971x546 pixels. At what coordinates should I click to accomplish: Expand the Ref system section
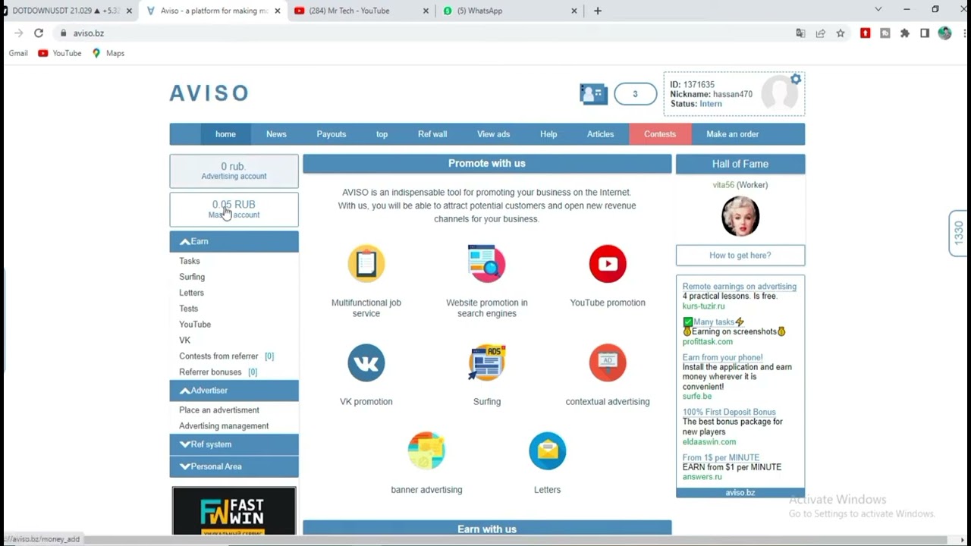click(x=234, y=444)
